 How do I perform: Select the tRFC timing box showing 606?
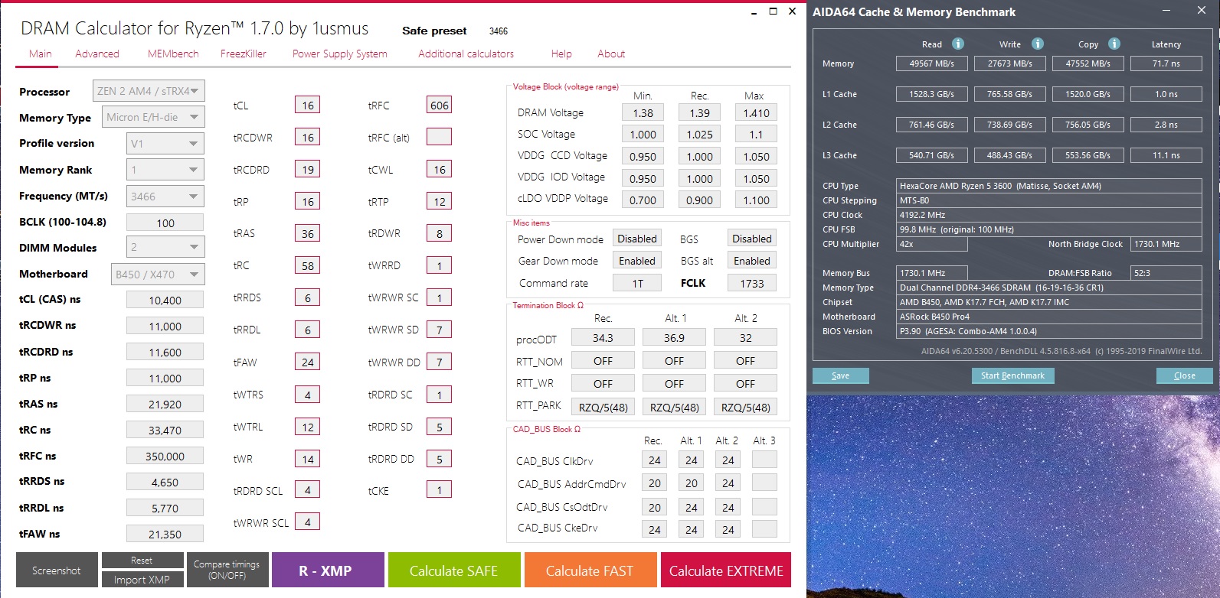point(439,105)
